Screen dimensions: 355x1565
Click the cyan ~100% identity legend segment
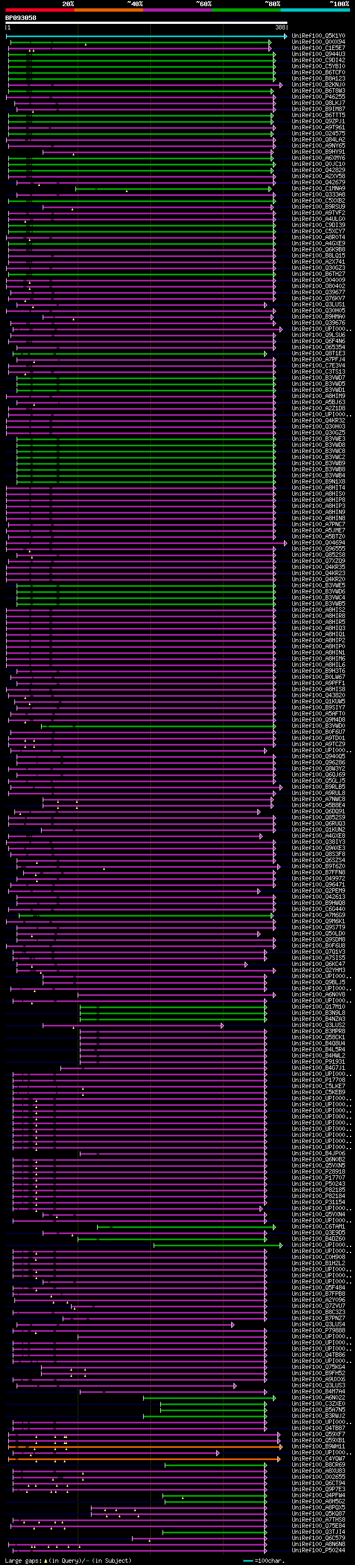315,10
